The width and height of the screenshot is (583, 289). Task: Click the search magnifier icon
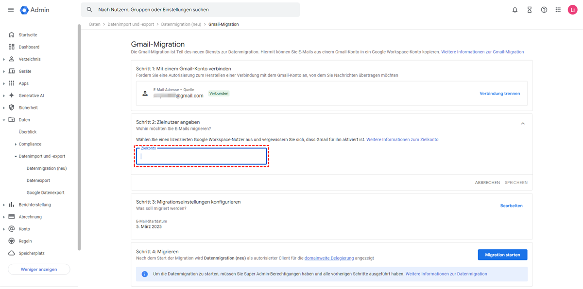click(89, 10)
